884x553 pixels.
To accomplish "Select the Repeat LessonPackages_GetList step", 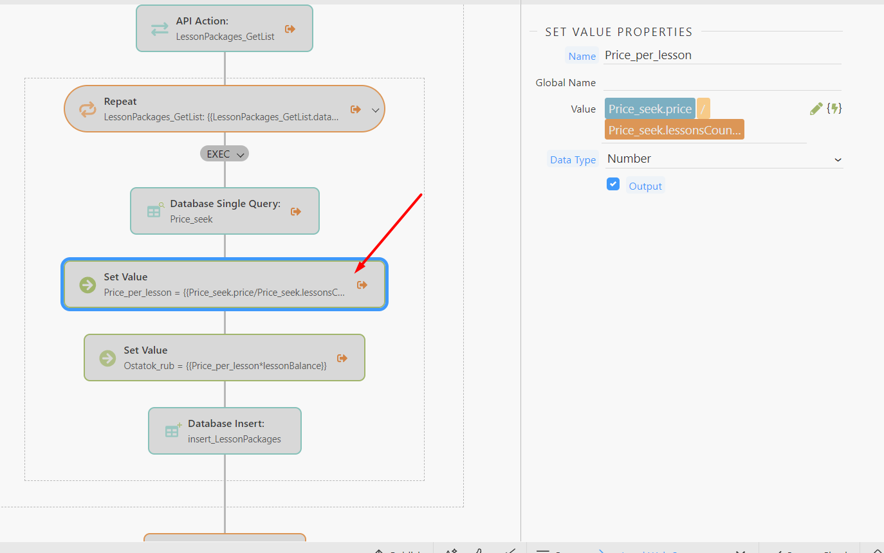I will point(225,109).
